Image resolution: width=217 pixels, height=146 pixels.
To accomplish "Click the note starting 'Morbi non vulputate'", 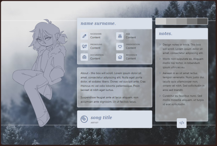I will [x=183, y=63].
